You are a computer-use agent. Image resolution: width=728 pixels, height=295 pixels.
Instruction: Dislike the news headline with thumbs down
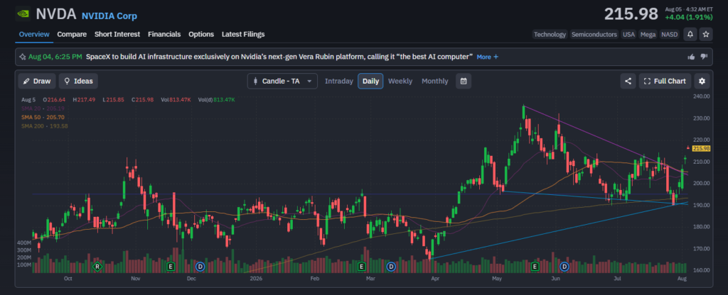704,57
